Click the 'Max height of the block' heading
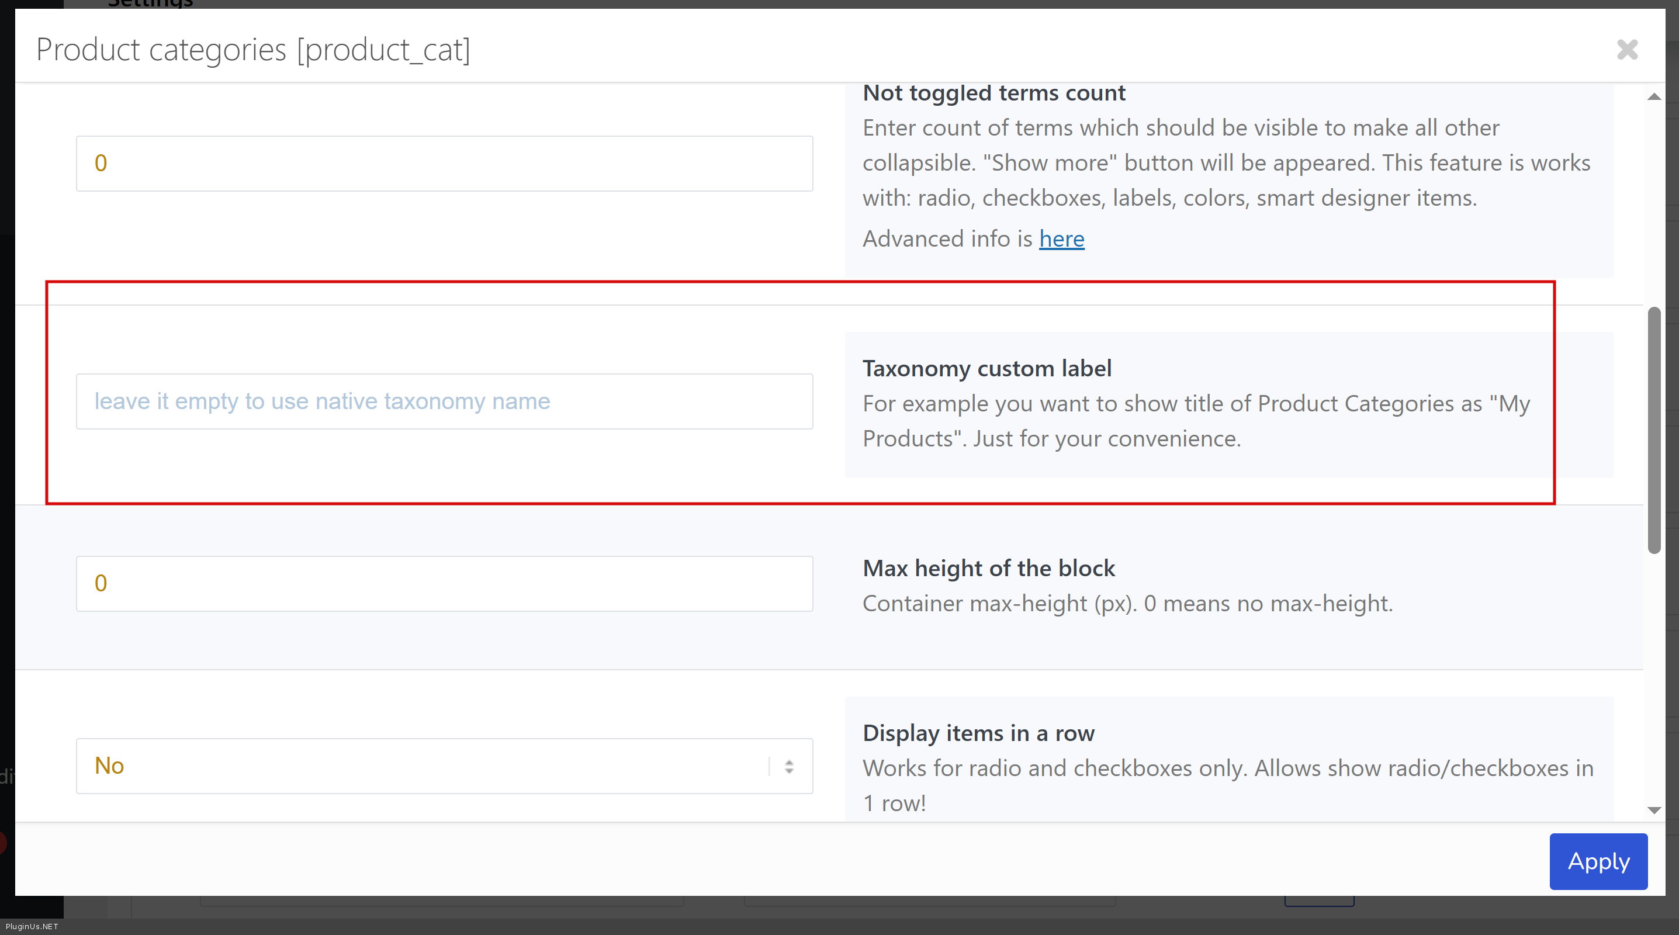Viewport: 1679px width, 935px height. (988, 568)
